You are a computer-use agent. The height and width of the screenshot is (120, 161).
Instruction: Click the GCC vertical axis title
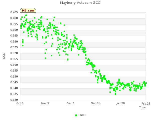4,56
